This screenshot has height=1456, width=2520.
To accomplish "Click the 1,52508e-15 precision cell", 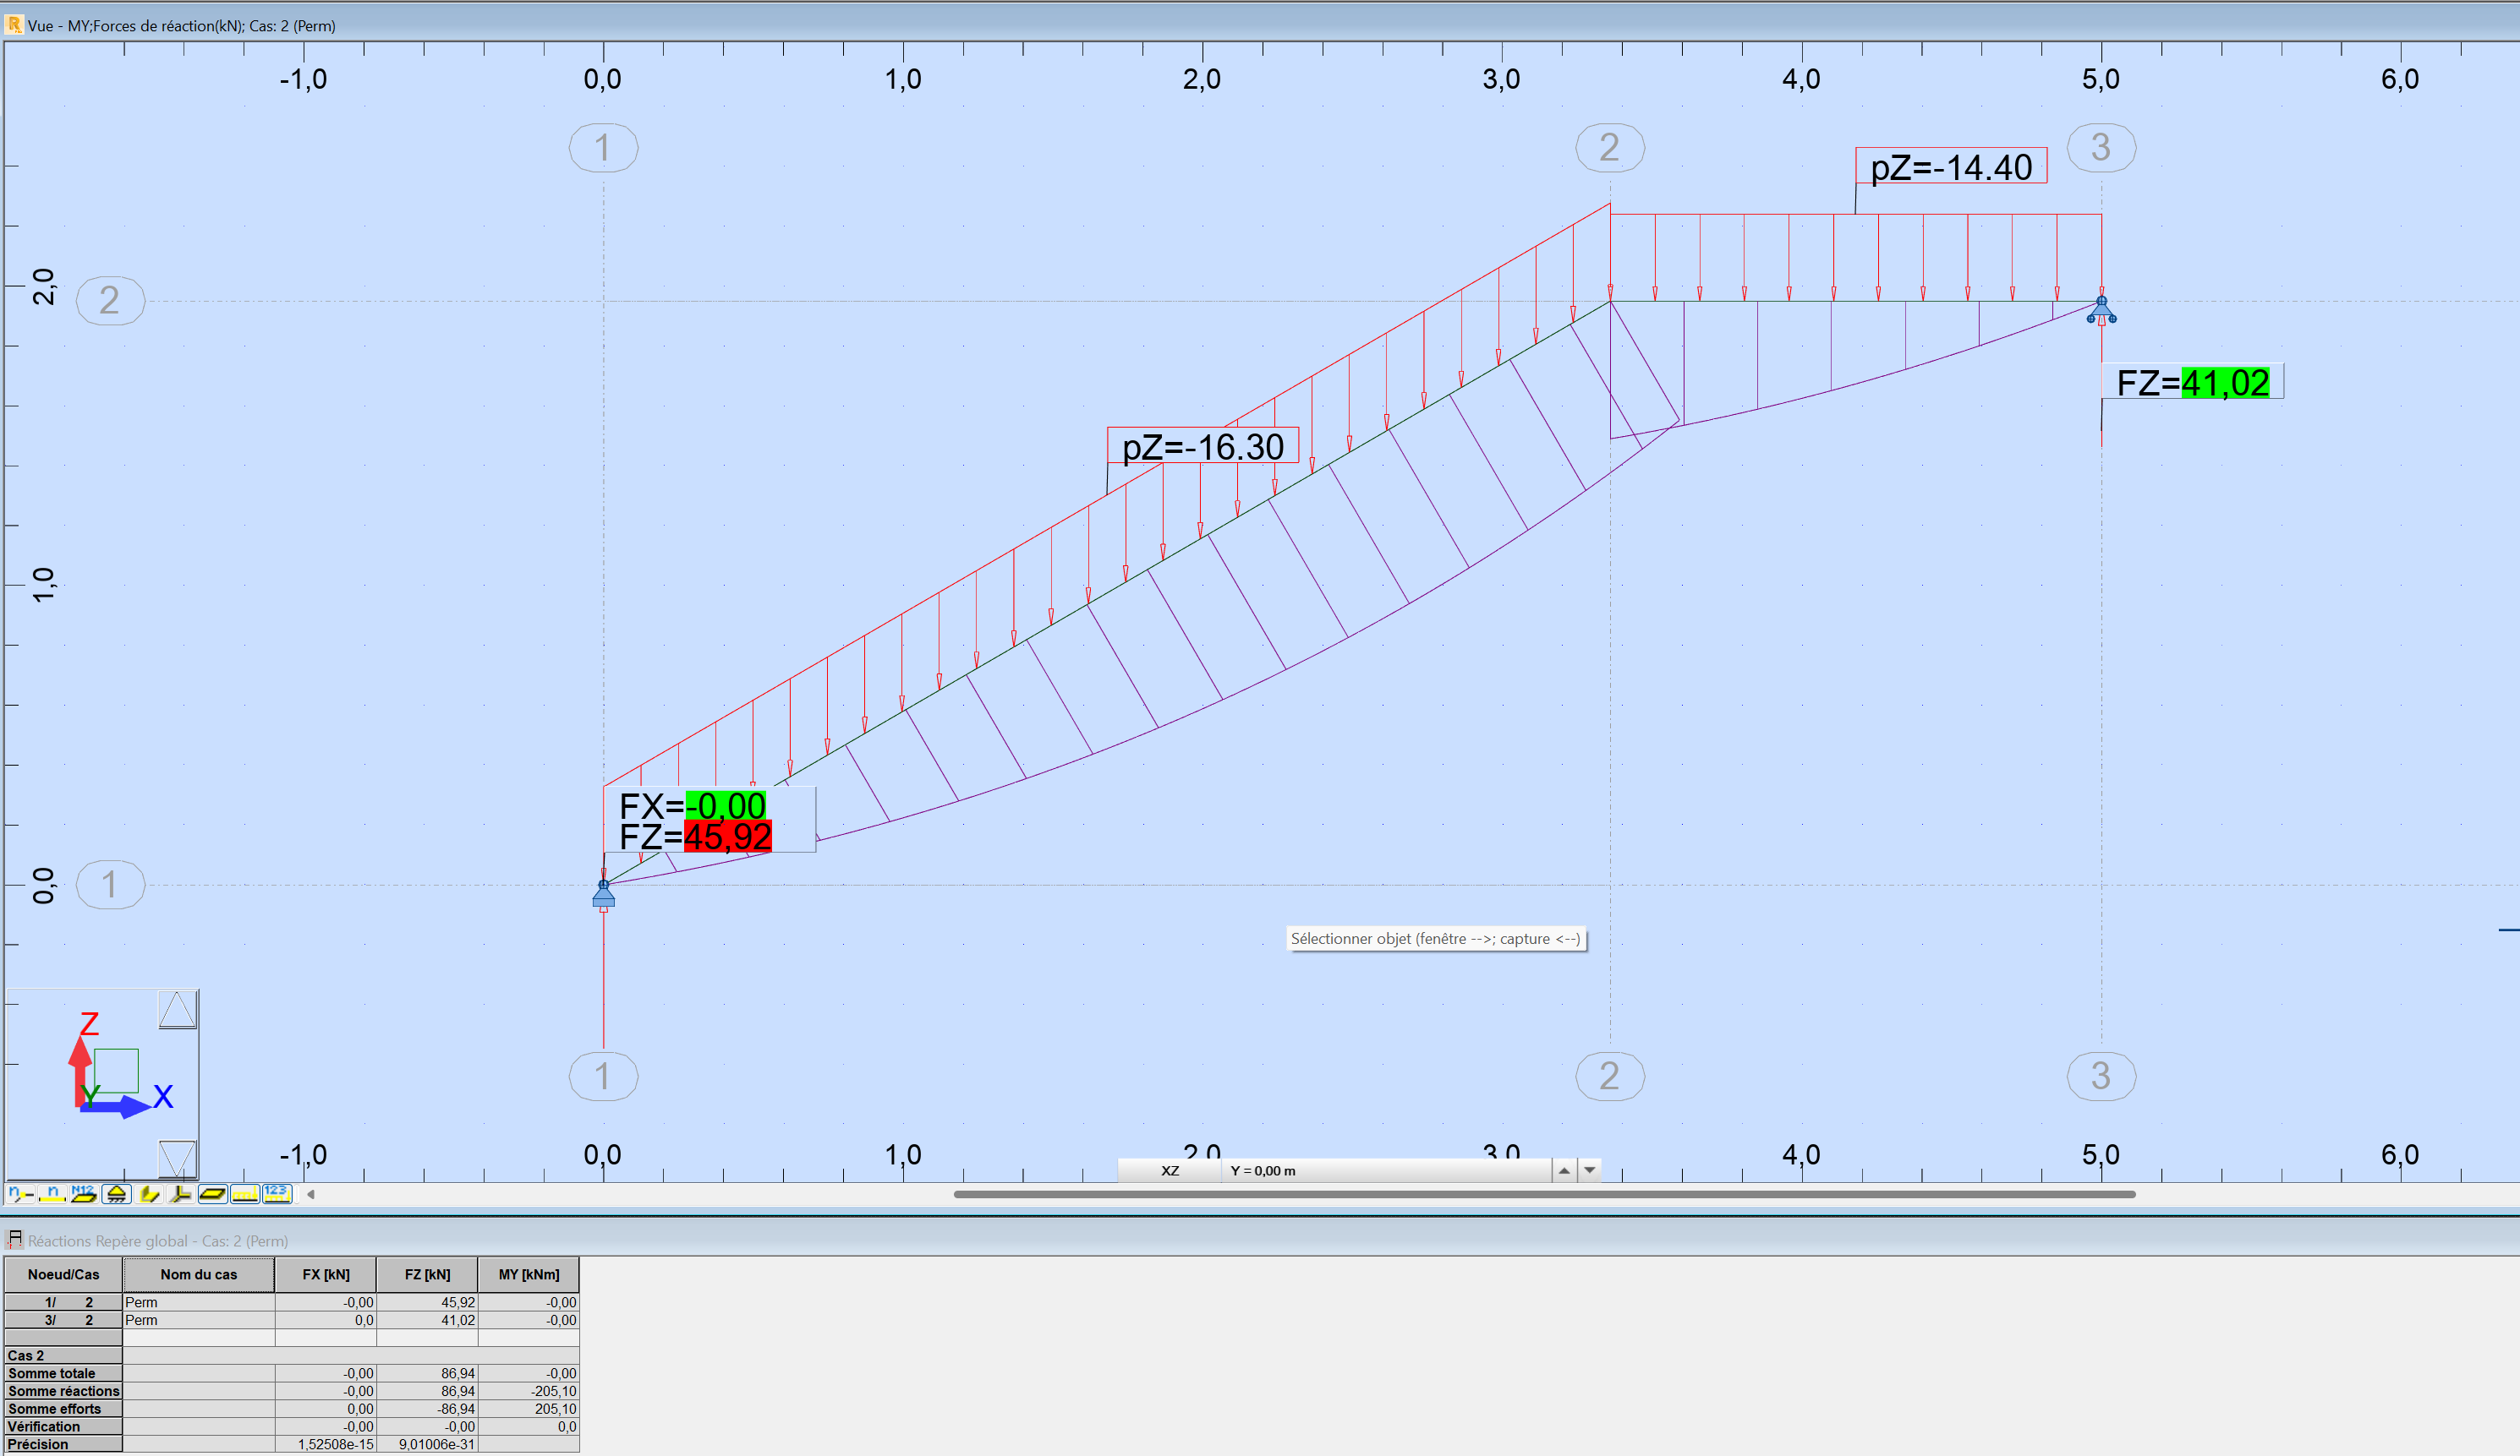I will pos(326,1444).
